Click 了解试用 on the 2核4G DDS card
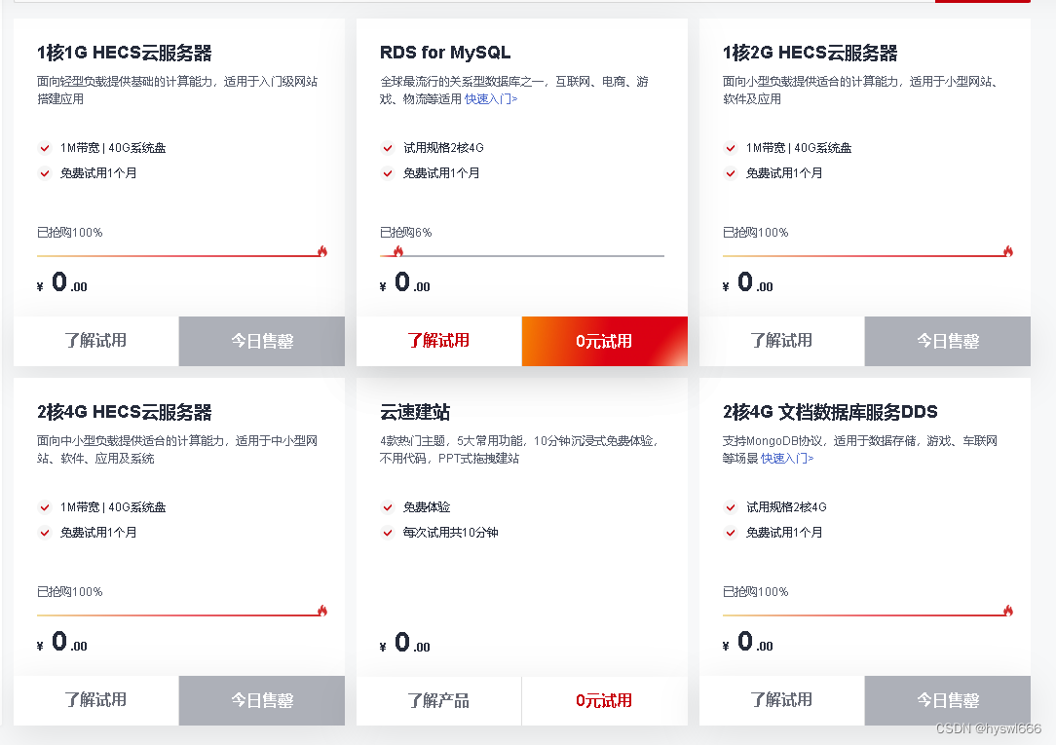 click(x=781, y=700)
